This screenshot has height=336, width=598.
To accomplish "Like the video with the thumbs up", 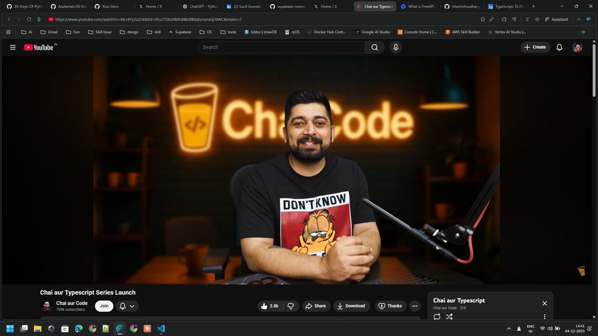I will (x=266, y=306).
